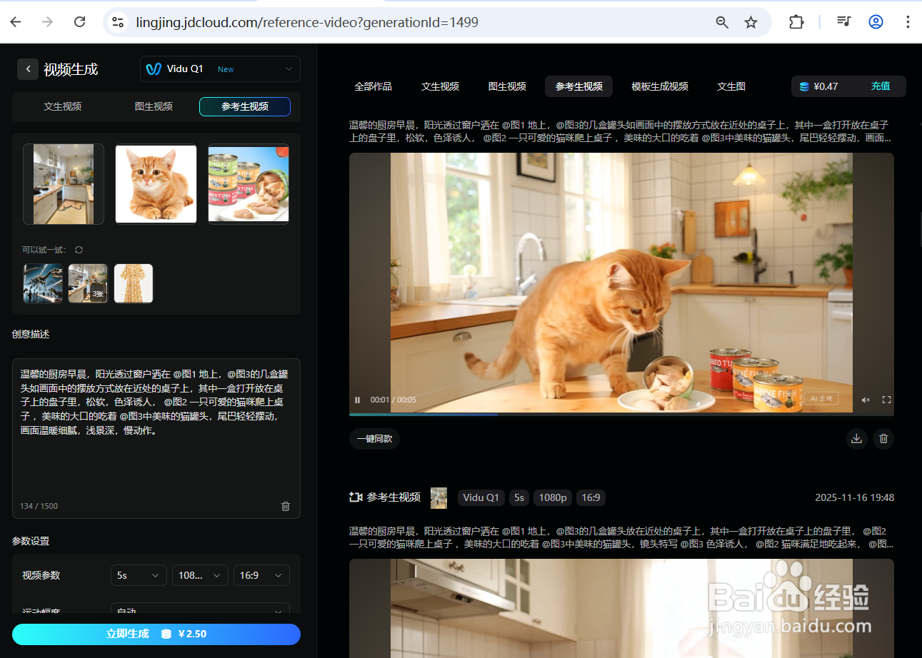922x658 pixels.
Task: Expand the 运动幅度 自动 dropdown
Action: [x=200, y=612]
